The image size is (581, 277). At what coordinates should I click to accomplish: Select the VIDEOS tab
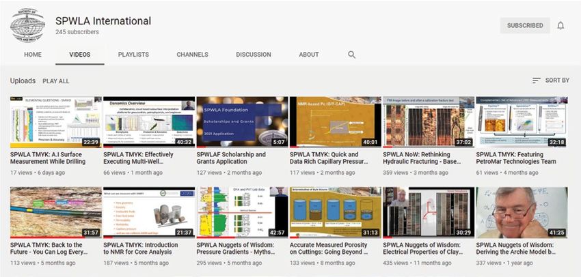pos(80,55)
